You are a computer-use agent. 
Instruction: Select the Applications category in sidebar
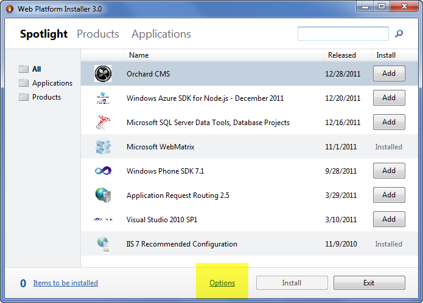tap(52, 83)
